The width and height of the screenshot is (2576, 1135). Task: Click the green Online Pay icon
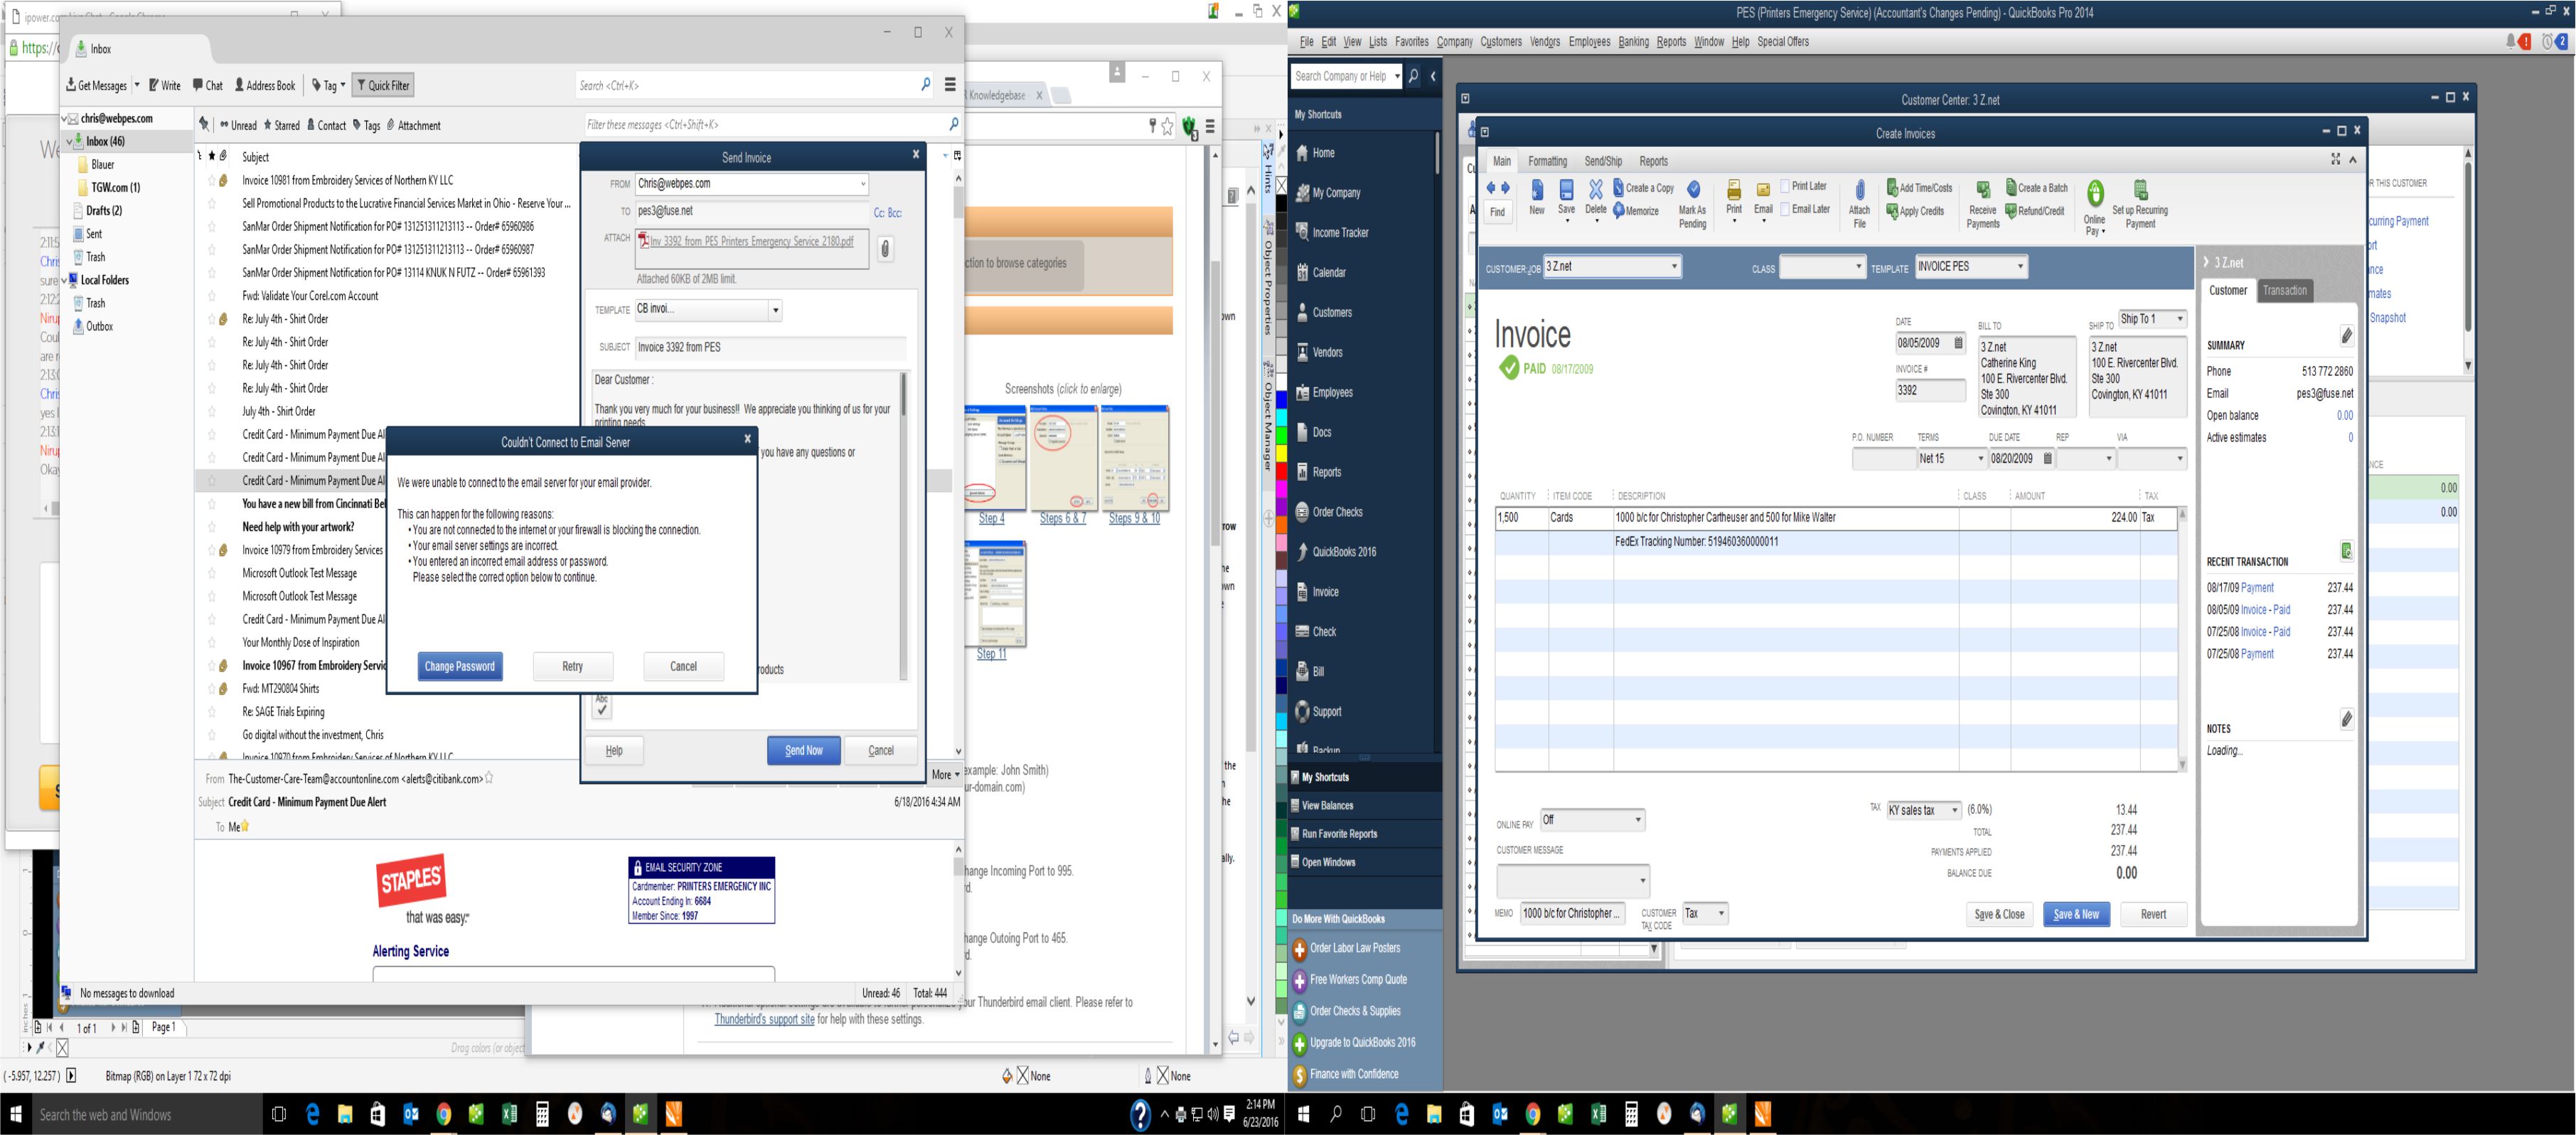2095,193
